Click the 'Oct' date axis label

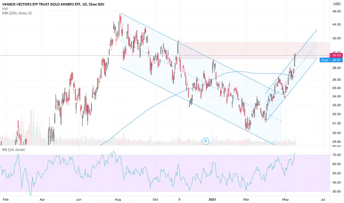pos(155,199)
